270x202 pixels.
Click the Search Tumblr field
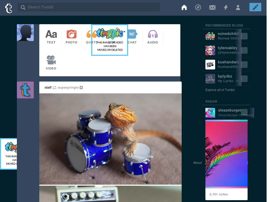(89, 7)
